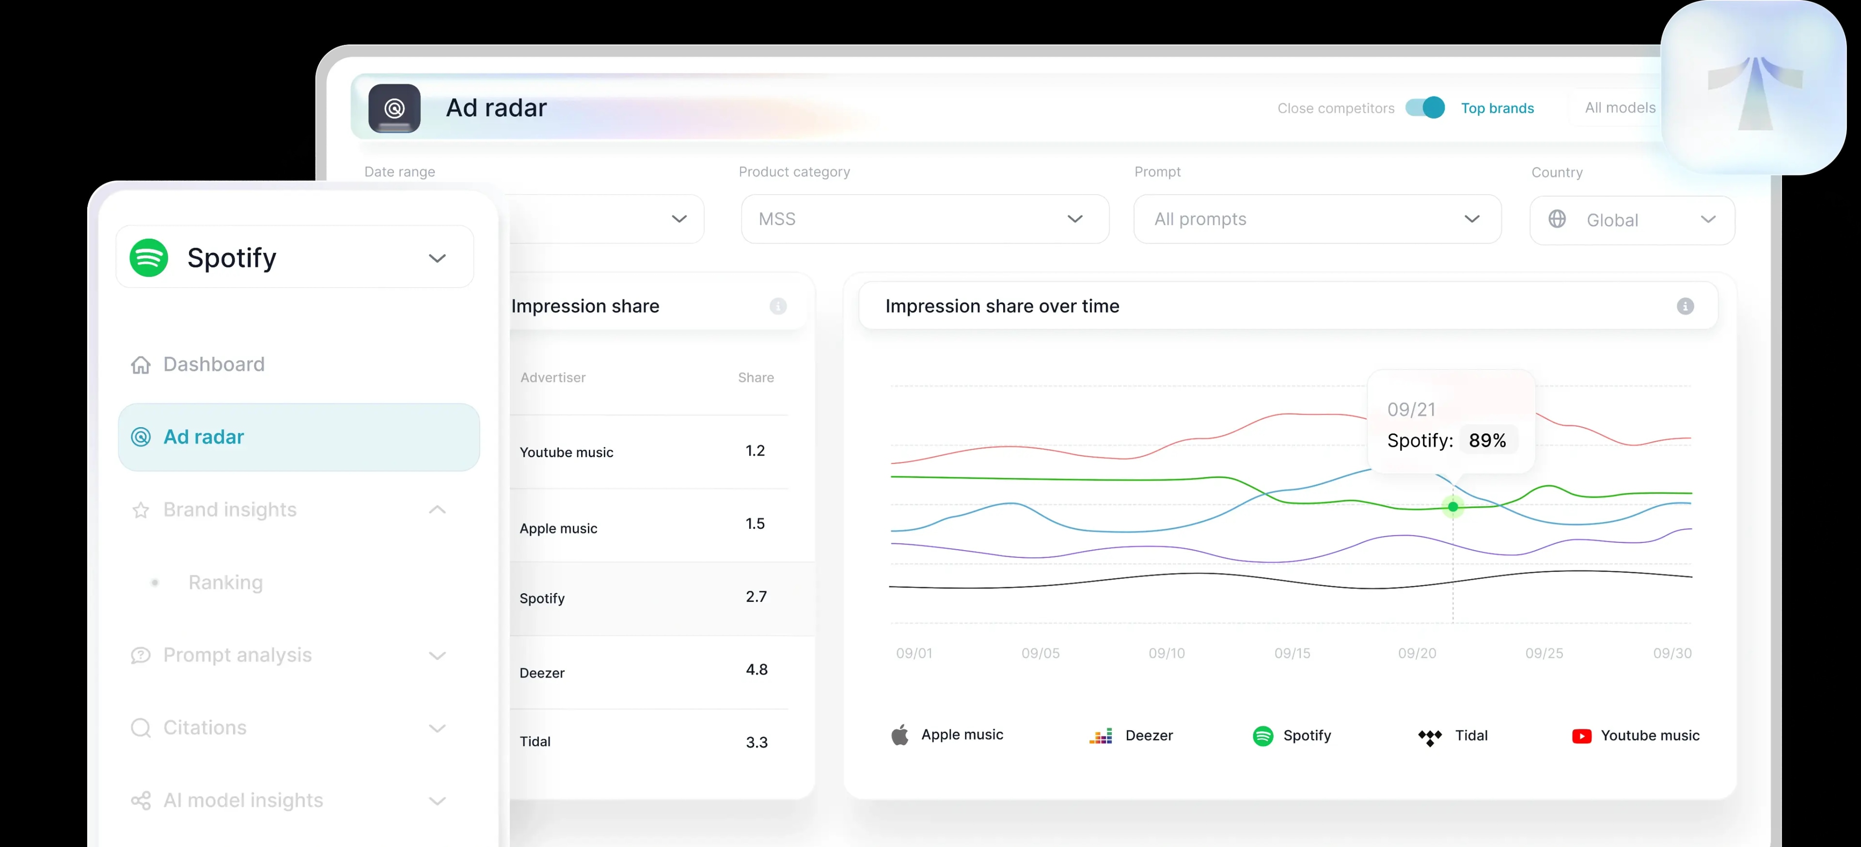This screenshot has height=847, width=1861.
Task: Select Ad radar sidebar item
Action: [x=299, y=437]
